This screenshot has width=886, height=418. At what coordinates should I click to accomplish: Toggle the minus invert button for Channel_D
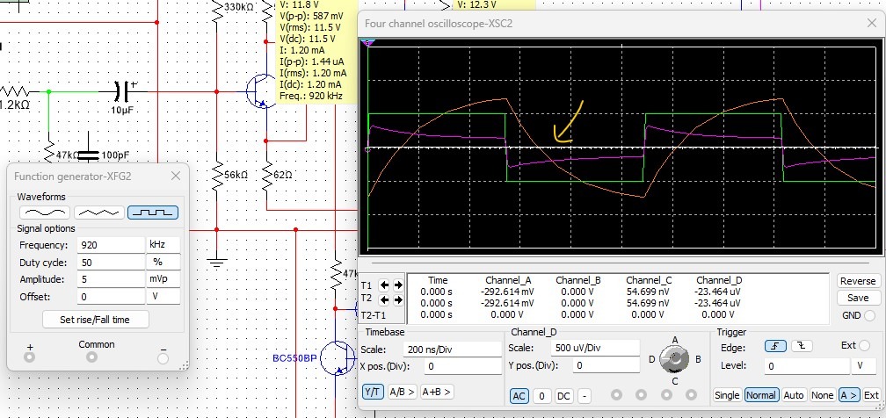pyautogui.click(x=585, y=396)
